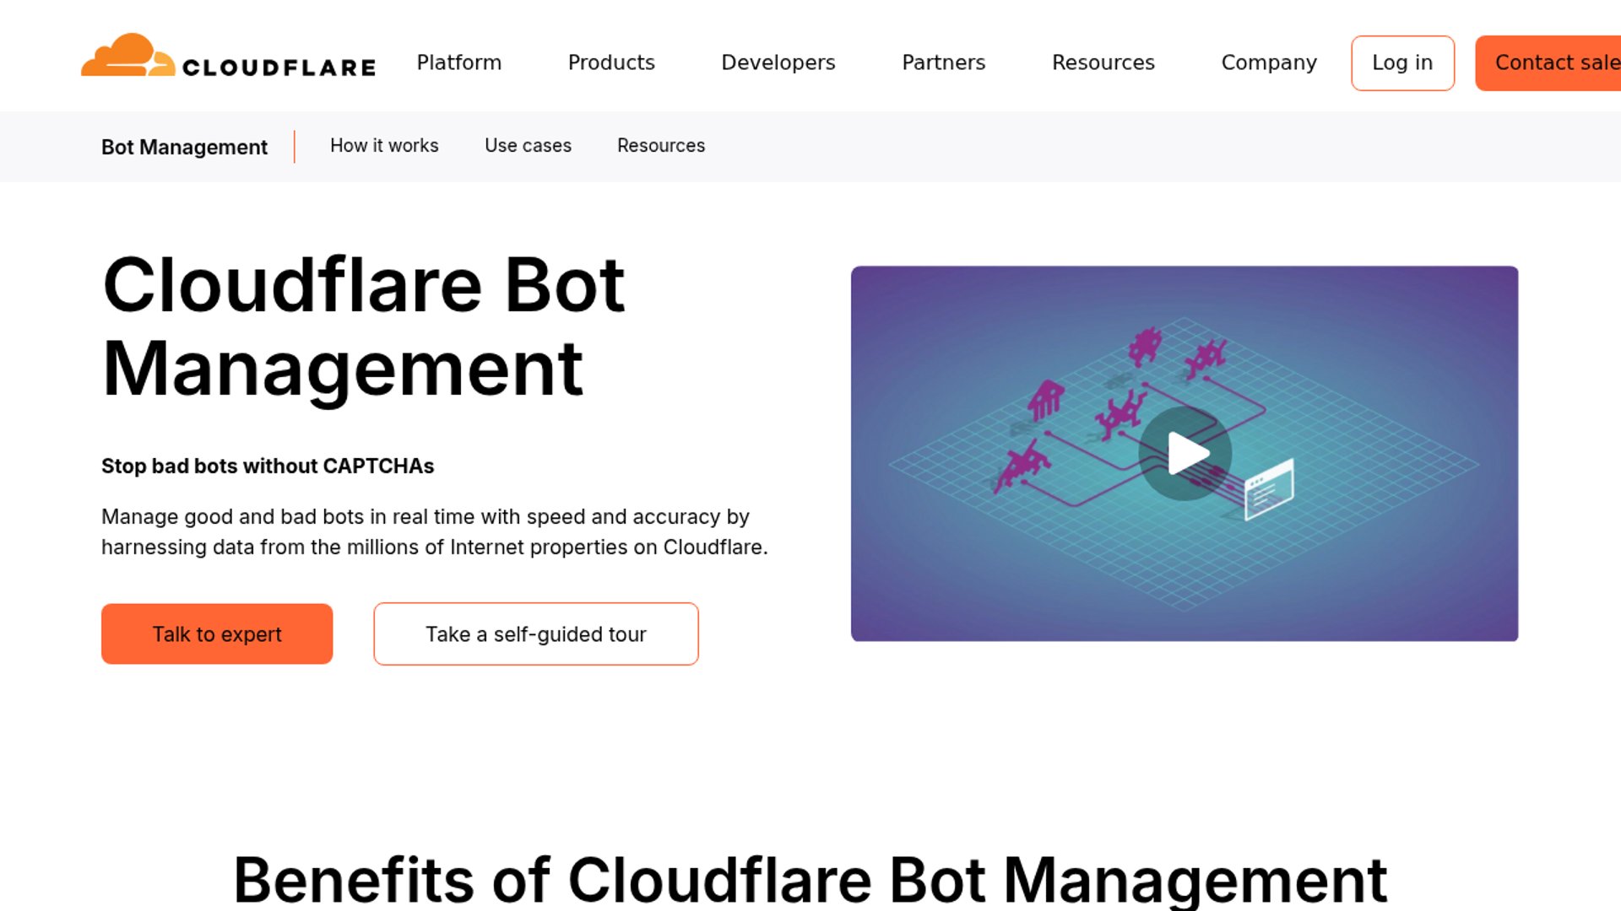Click Talk to expert button
The image size is (1621, 911).
217,633
